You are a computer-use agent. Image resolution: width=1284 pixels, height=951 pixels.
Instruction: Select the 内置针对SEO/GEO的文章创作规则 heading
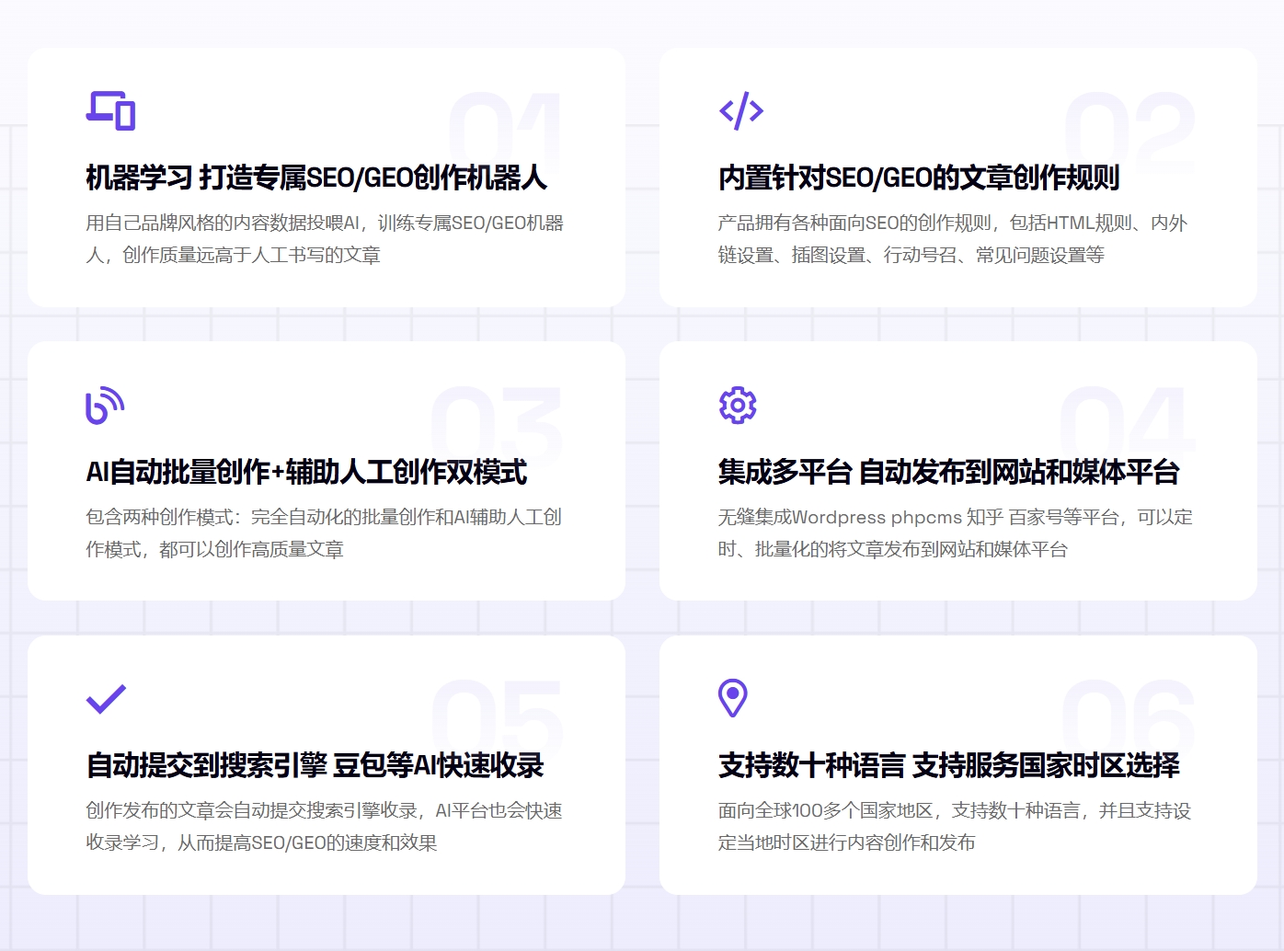(x=918, y=178)
